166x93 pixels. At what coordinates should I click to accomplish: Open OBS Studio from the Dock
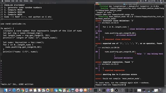[116, 90]
